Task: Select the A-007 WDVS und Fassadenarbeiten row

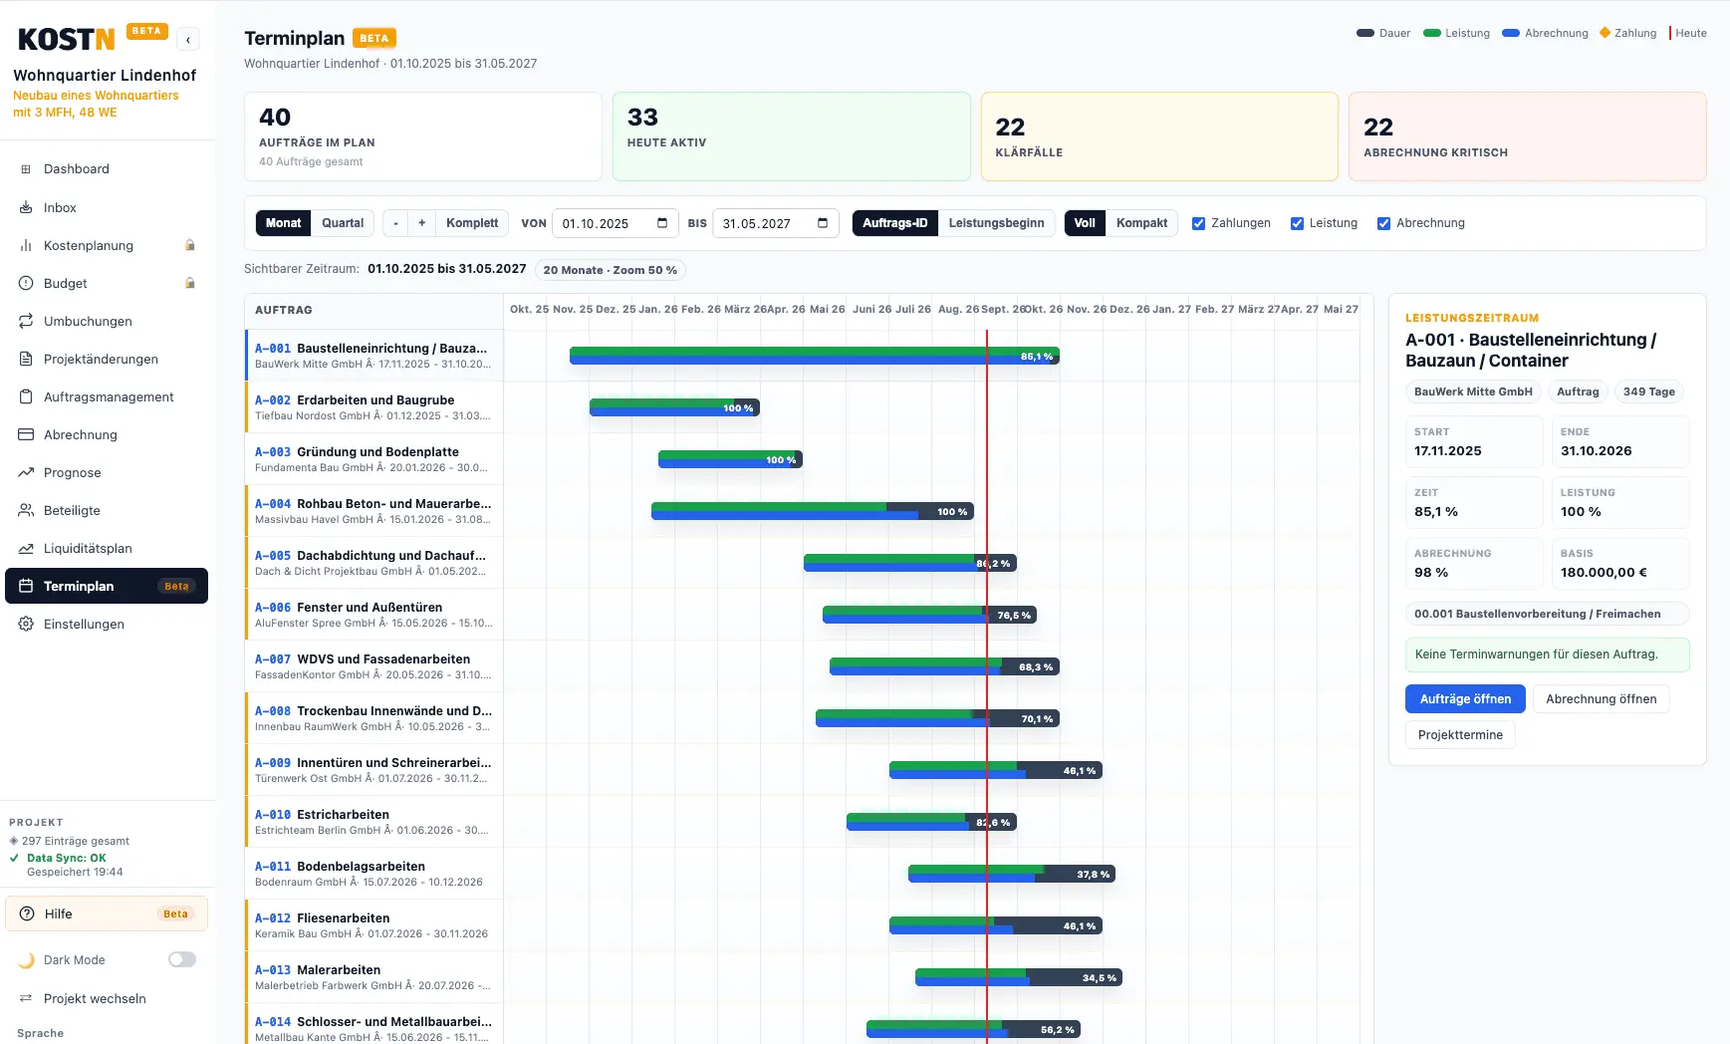Action: [373, 666]
